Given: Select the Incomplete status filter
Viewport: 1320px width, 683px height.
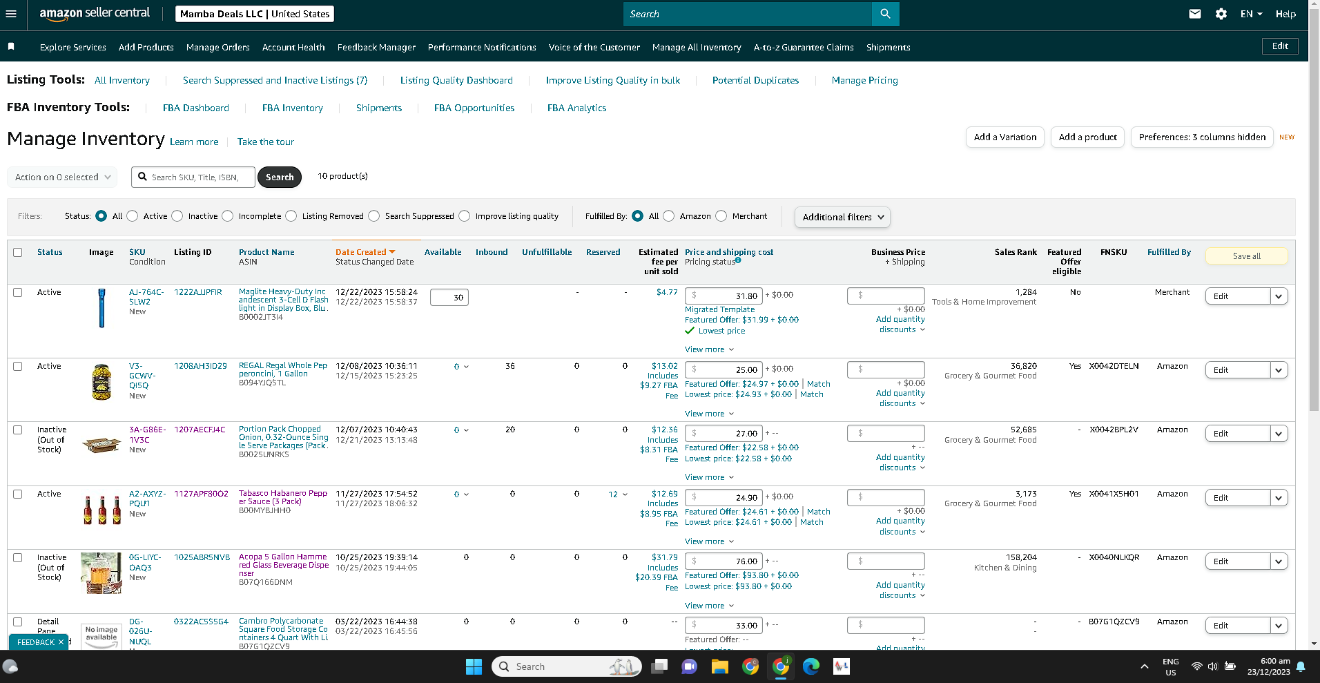Looking at the screenshot, I should coord(228,216).
